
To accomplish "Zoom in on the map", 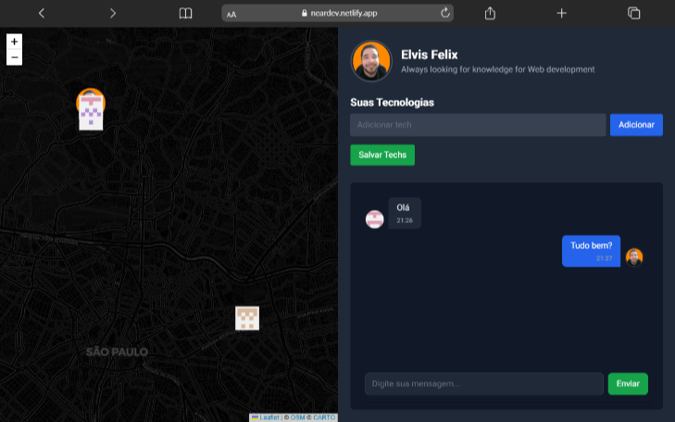I will click(14, 42).
